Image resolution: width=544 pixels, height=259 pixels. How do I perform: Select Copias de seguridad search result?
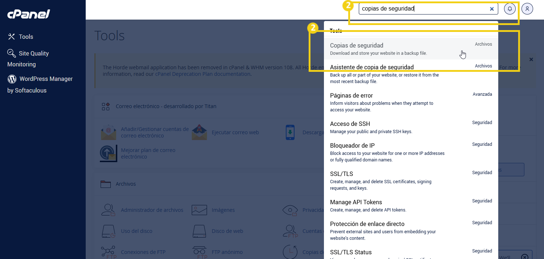(411, 49)
